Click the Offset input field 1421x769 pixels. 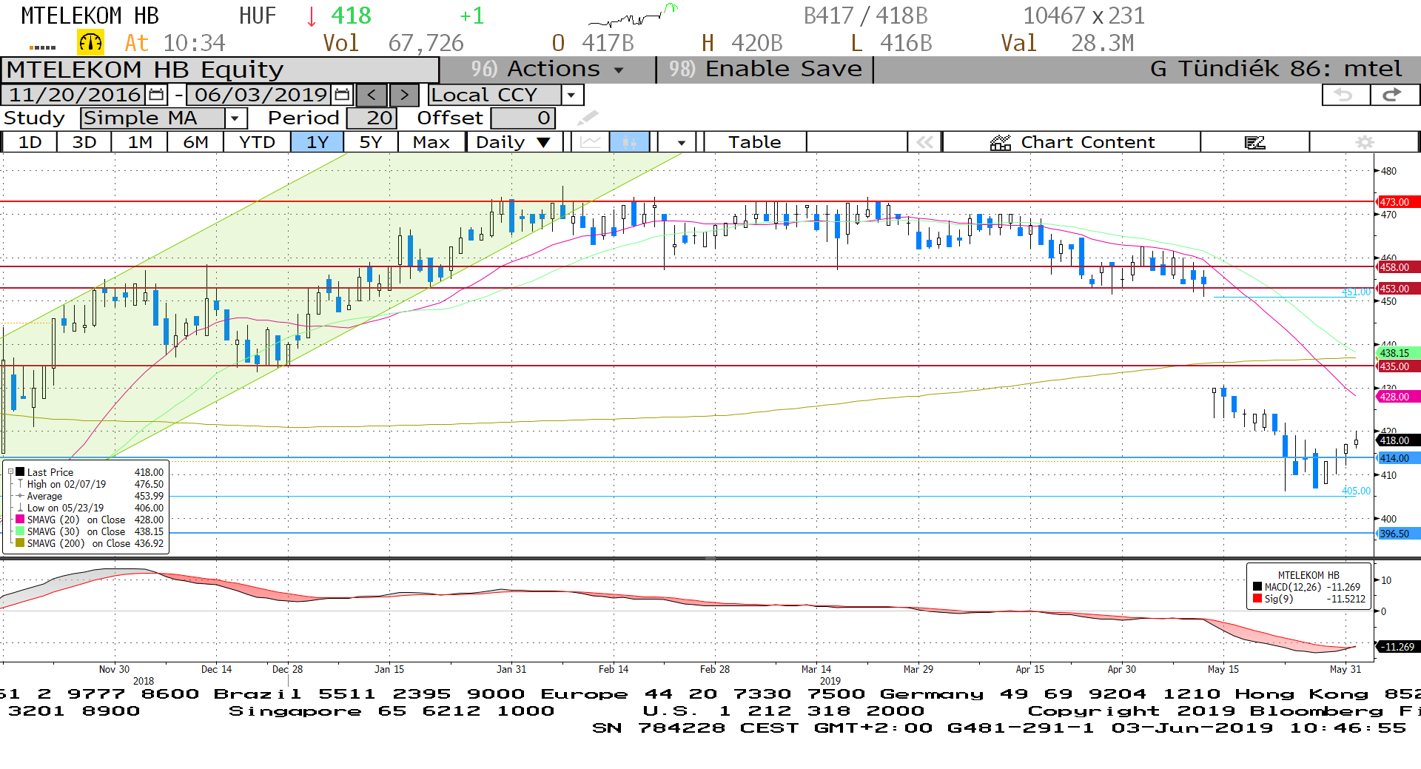coord(523,118)
